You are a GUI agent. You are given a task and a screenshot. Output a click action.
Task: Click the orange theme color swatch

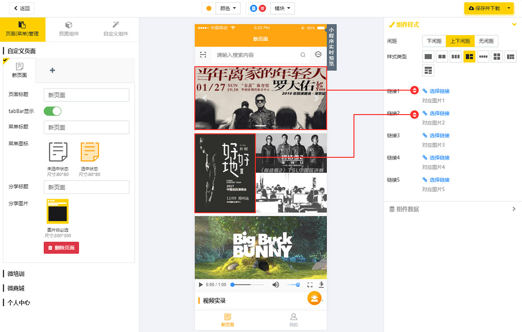tap(209, 8)
